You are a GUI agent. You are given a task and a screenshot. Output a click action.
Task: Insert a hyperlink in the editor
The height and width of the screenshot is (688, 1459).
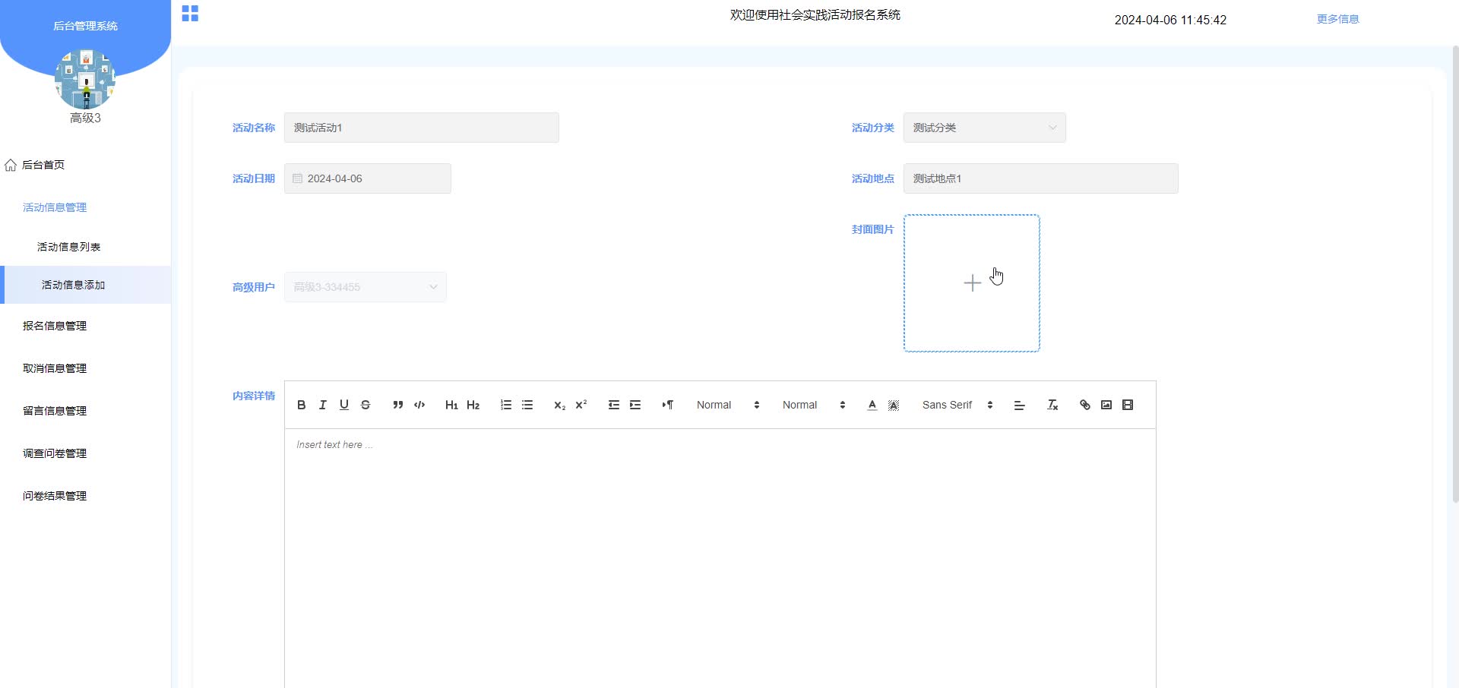pyautogui.click(x=1085, y=405)
